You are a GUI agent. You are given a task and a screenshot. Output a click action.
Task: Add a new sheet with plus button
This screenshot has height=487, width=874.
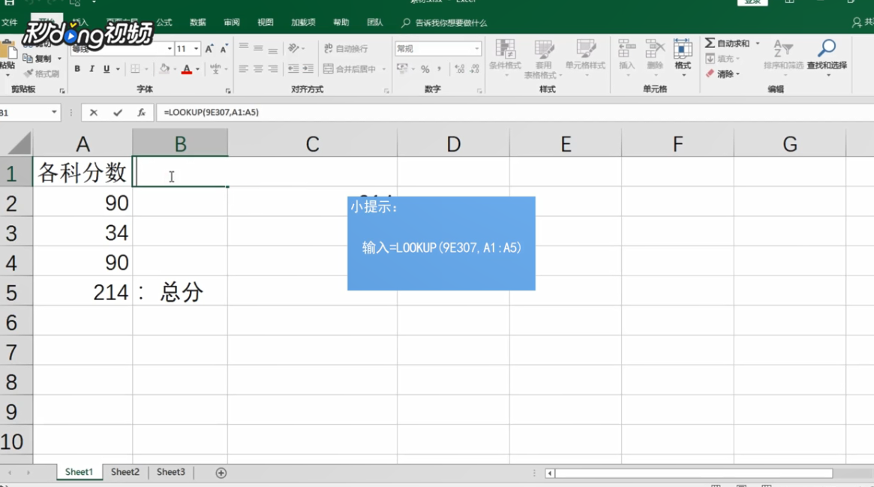(x=221, y=473)
